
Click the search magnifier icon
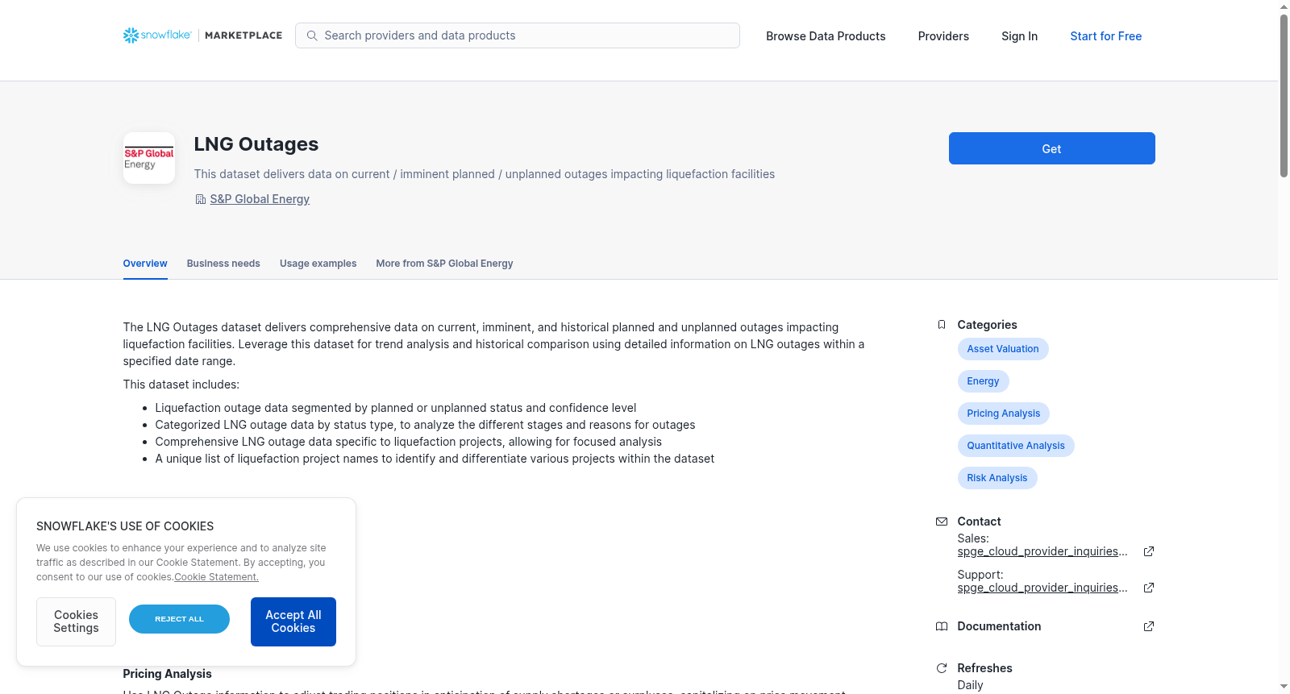point(312,35)
